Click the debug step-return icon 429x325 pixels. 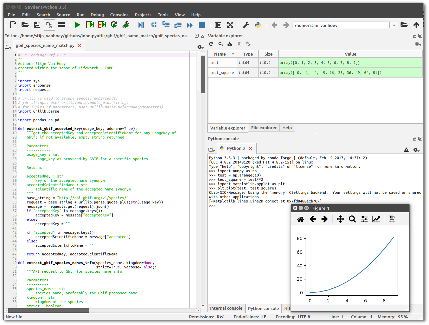pos(178,25)
